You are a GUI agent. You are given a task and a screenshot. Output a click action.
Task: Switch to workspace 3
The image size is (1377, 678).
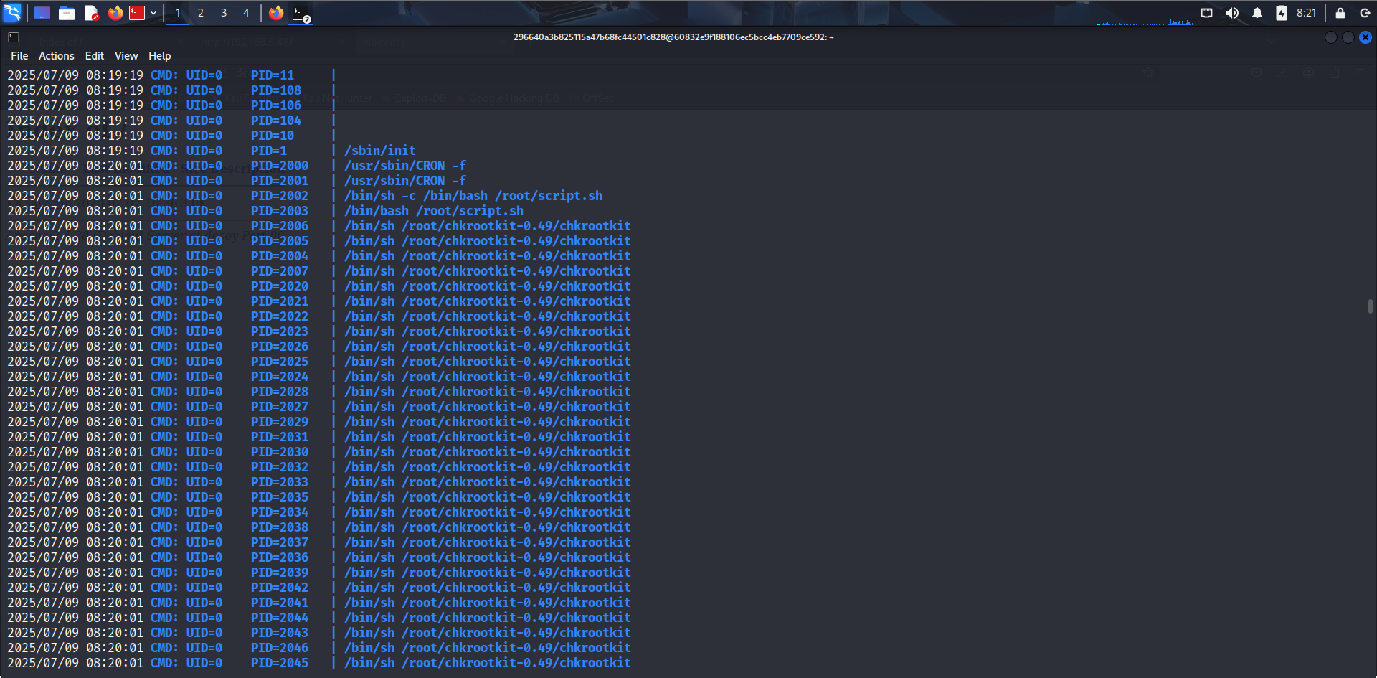pyautogui.click(x=224, y=13)
